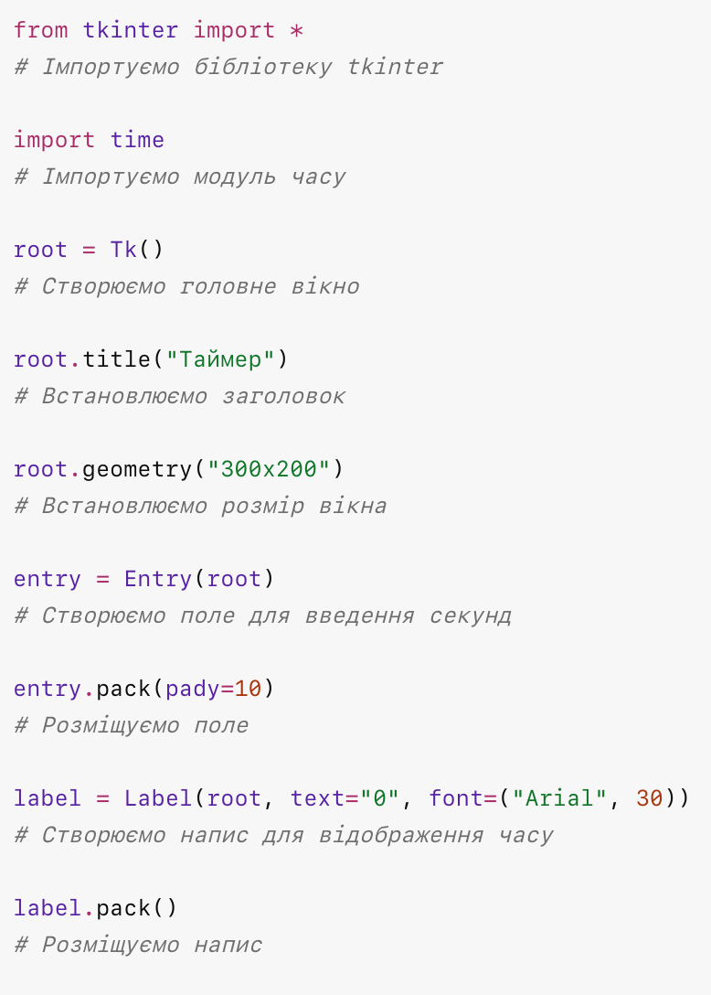Image resolution: width=711 pixels, height=995 pixels.
Task: Click the line "import time"
Action: click(x=89, y=140)
